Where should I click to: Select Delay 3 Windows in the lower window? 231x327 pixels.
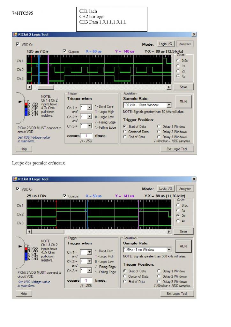pyautogui.click(x=159, y=282)
